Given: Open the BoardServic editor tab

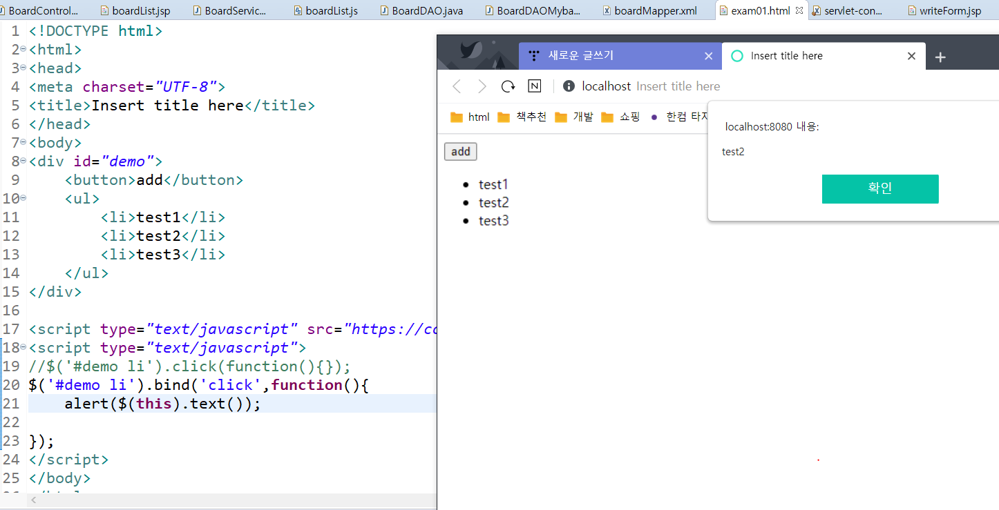Looking at the screenshot, I should (x=229, y=11).
